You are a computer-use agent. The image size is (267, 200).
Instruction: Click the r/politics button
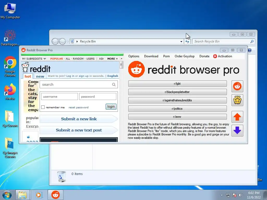177,109
